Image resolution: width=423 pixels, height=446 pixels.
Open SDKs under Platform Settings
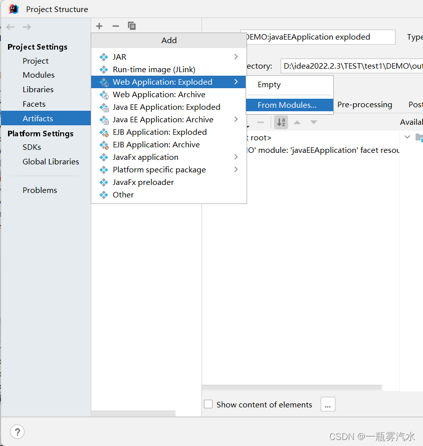pos(32,147)
